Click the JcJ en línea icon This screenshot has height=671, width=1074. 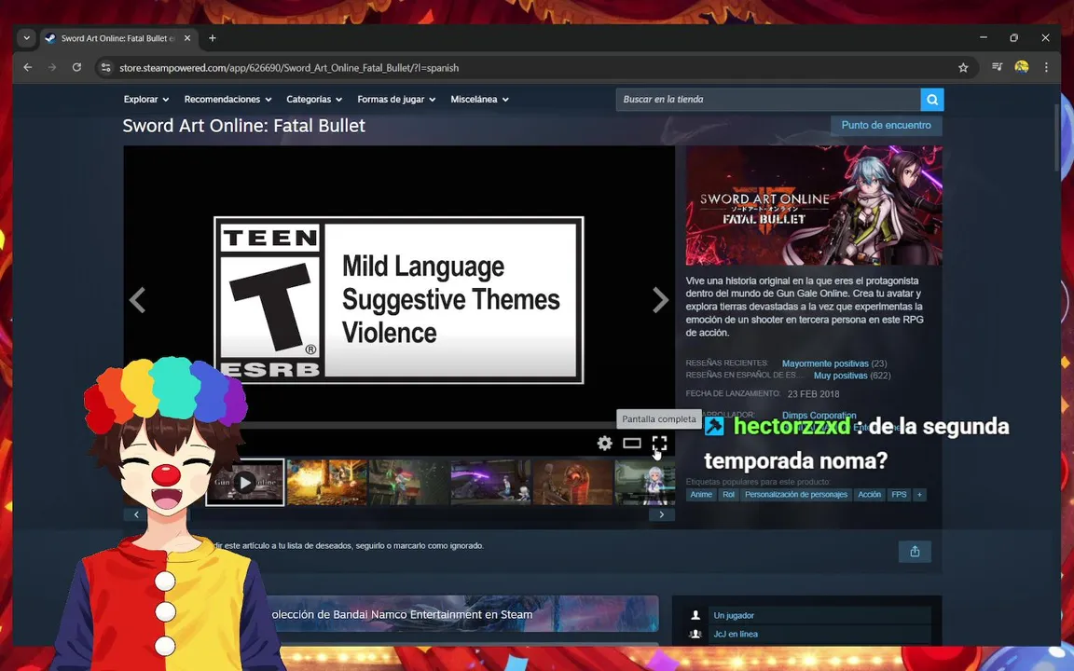click(695, 634)
